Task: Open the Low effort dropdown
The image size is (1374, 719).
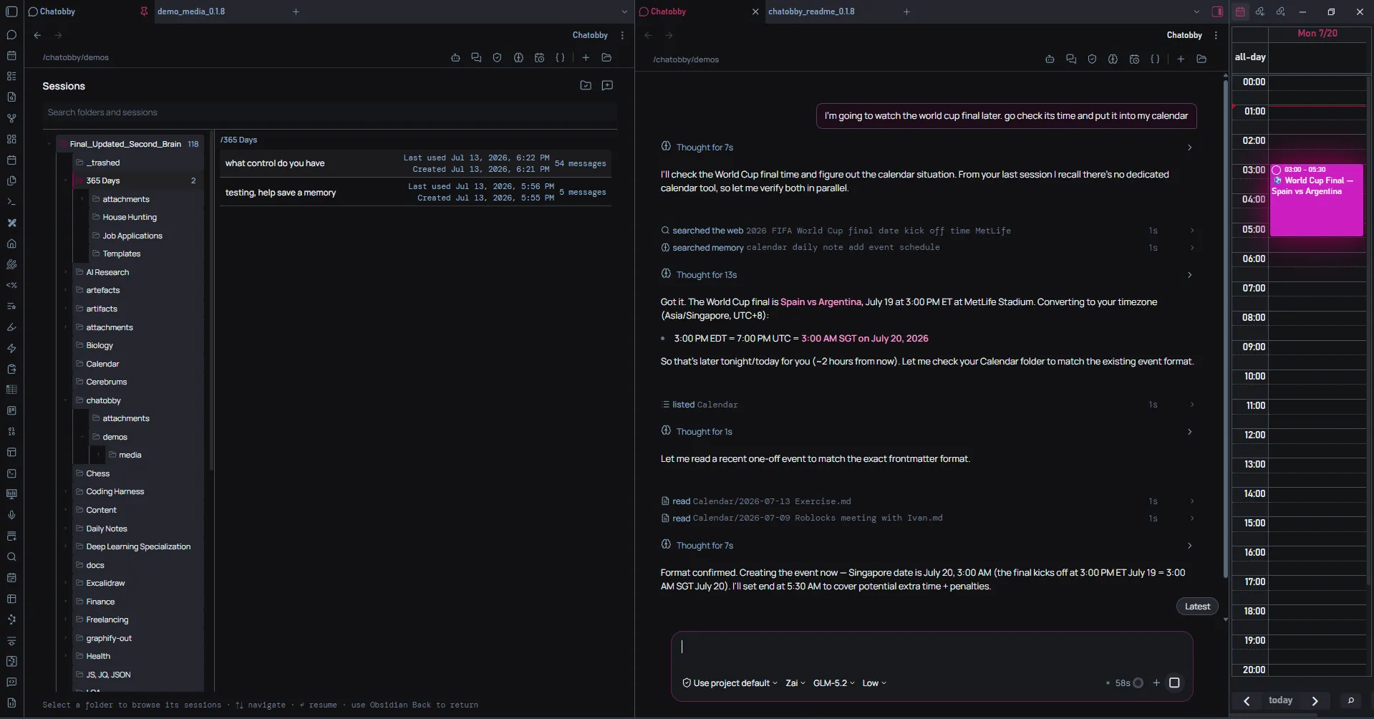Action: (x=874, y=683)
